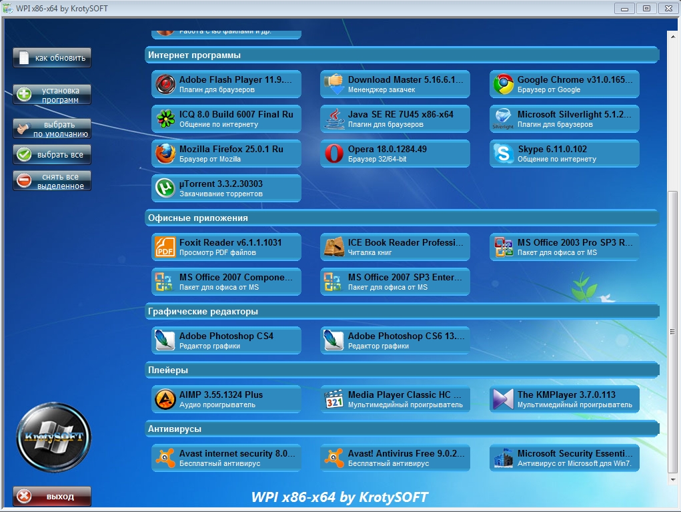Clear selection with 'снять все выделенное'

tap(52, 182)
